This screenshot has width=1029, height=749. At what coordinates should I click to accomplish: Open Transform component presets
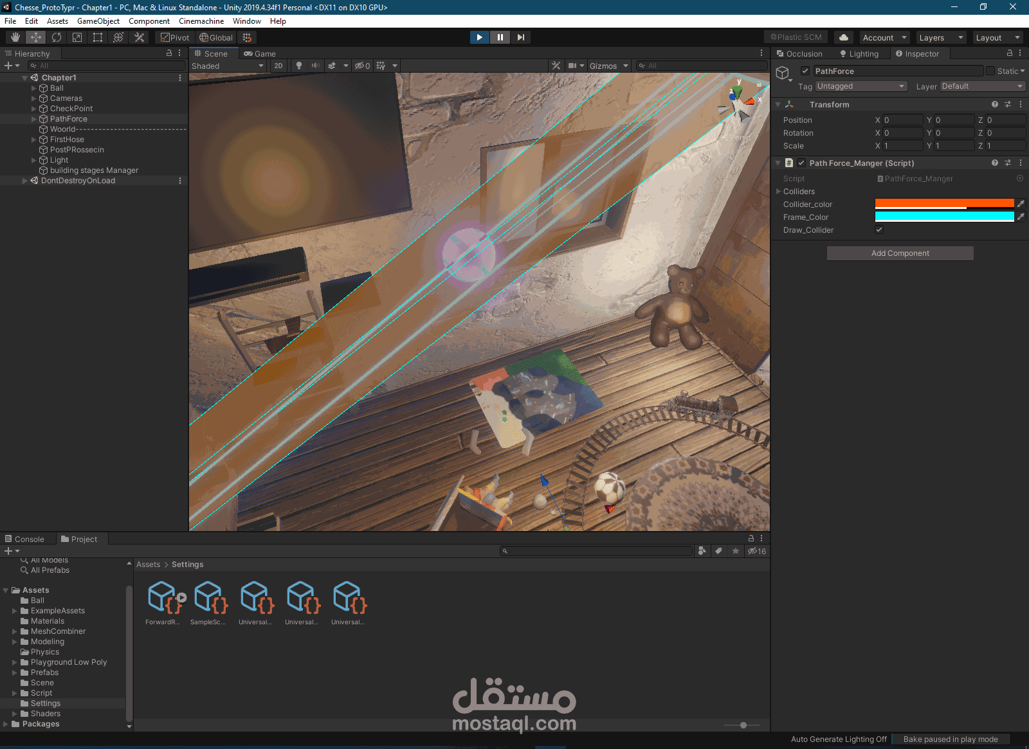(1008, 104)
